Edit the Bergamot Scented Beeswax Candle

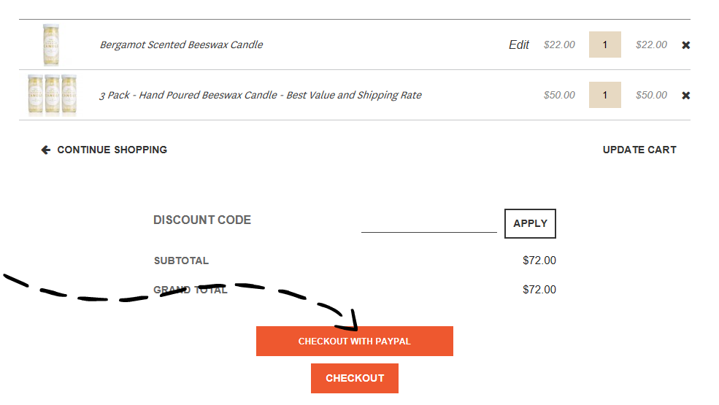518,45
